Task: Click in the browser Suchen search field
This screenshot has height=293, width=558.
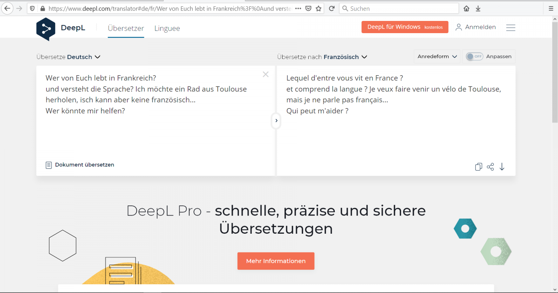Action: [401, 8]
